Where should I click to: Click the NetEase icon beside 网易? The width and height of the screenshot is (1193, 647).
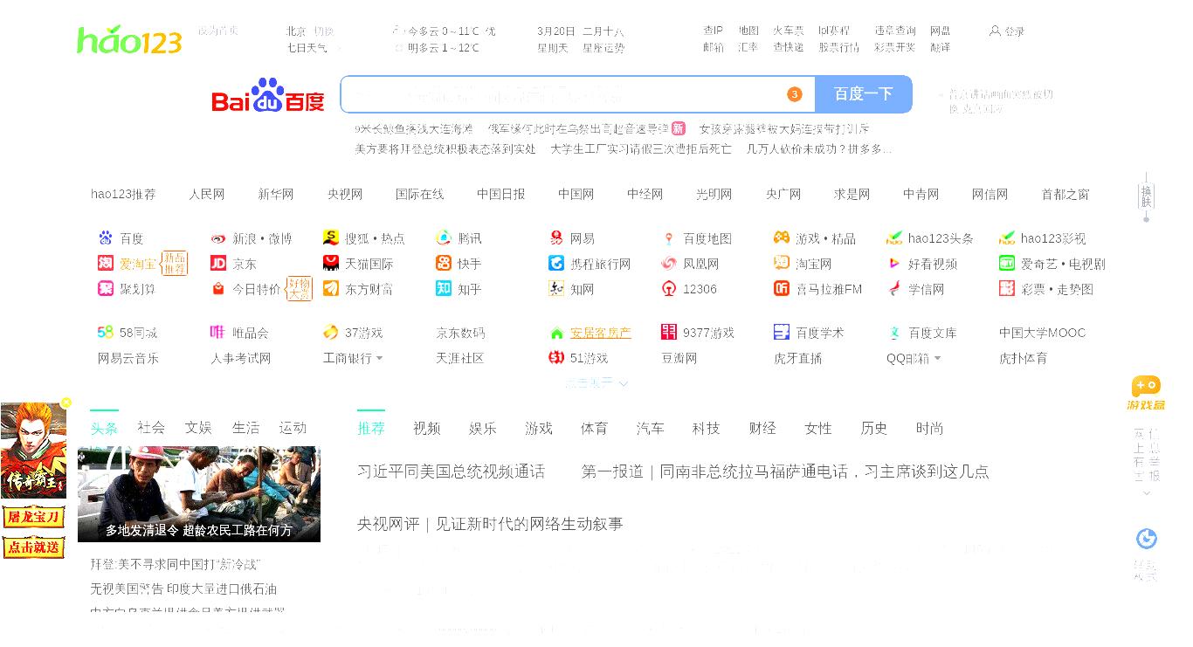point(556,237)
